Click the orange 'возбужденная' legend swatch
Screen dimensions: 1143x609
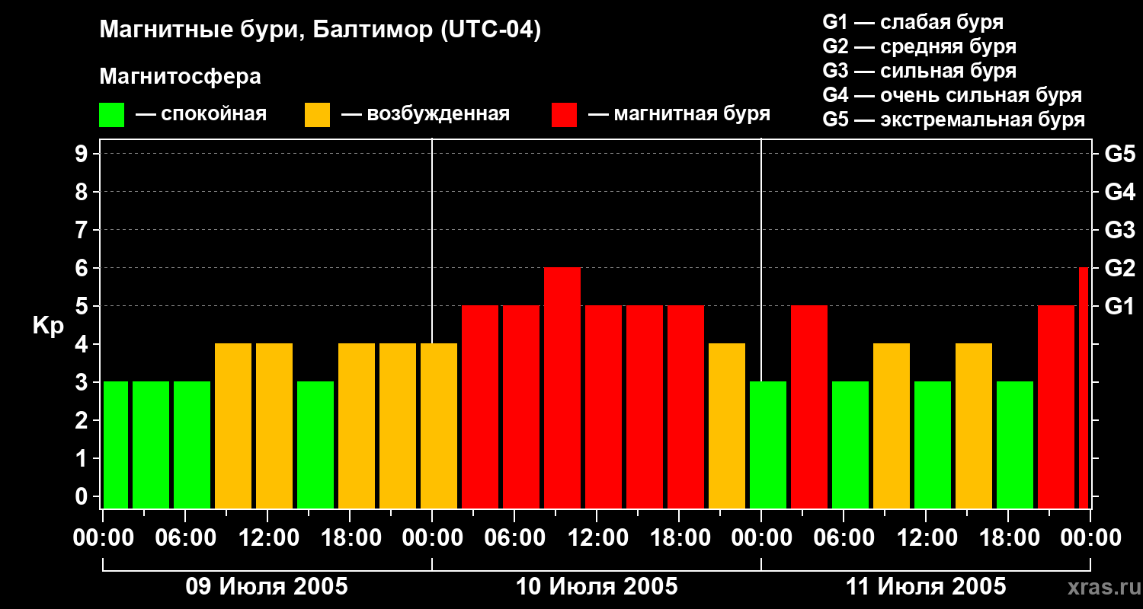coord(317,115)
